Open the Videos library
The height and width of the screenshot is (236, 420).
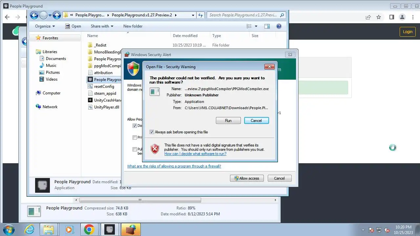tap(52, 79)
